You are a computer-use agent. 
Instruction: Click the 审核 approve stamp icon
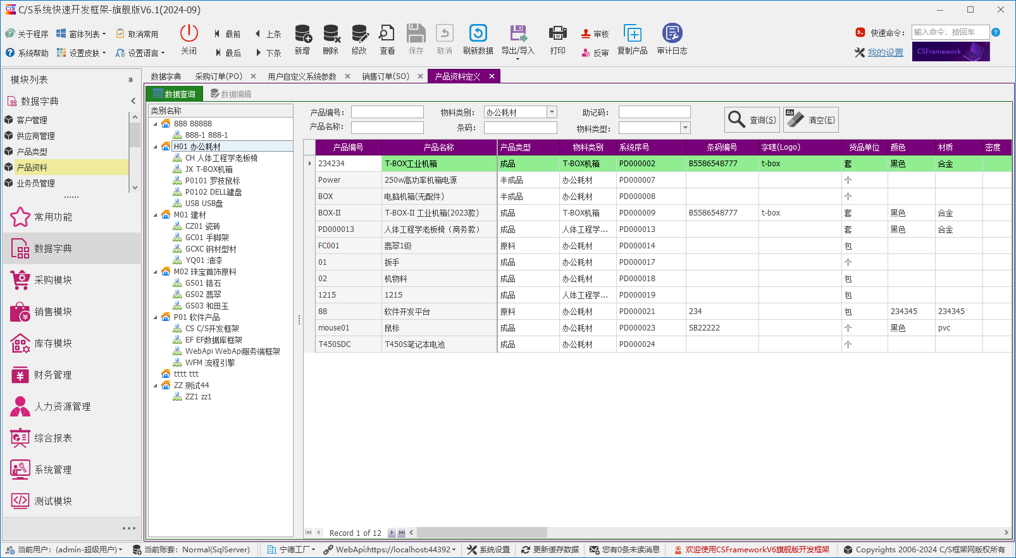click(x=586, y=34)
